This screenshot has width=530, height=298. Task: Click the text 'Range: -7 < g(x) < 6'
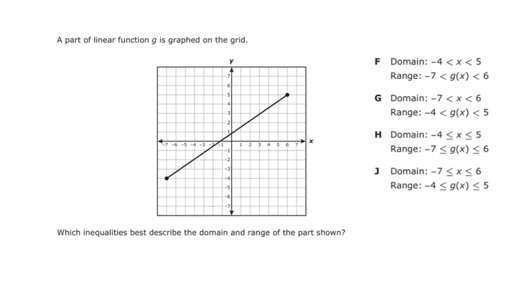pyautogui.click(x=439, y=76)
